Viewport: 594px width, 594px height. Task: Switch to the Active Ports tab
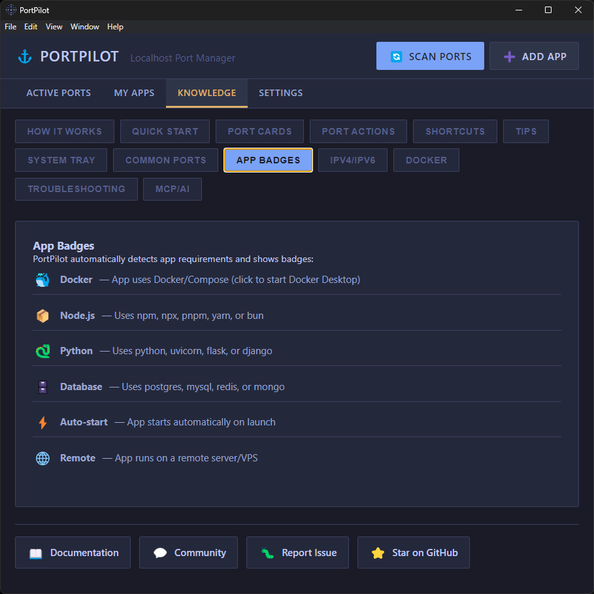point(58,93)
